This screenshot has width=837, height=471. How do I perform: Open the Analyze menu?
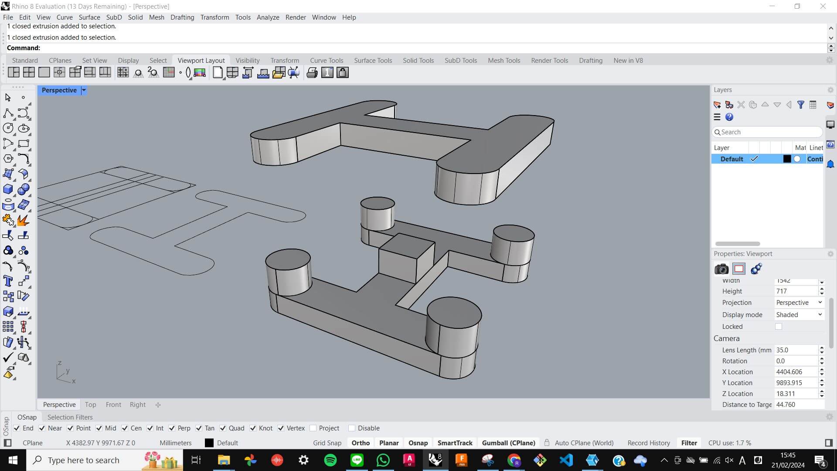268,17
